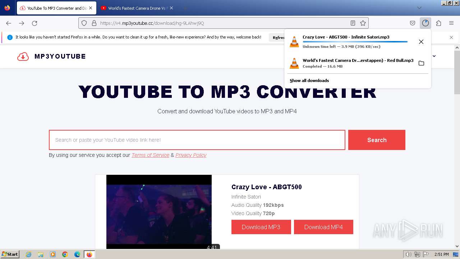Dismiss the Firefox refresh notification bar
Viewport: 460px width, 259px height.
click(451, 37)
